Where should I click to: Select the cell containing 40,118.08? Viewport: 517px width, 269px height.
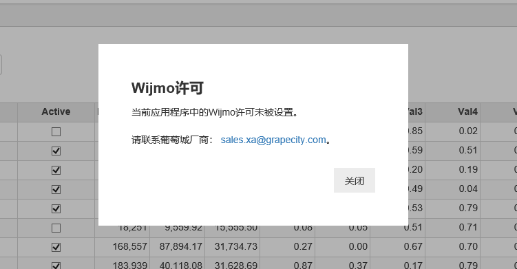[178, 263]
